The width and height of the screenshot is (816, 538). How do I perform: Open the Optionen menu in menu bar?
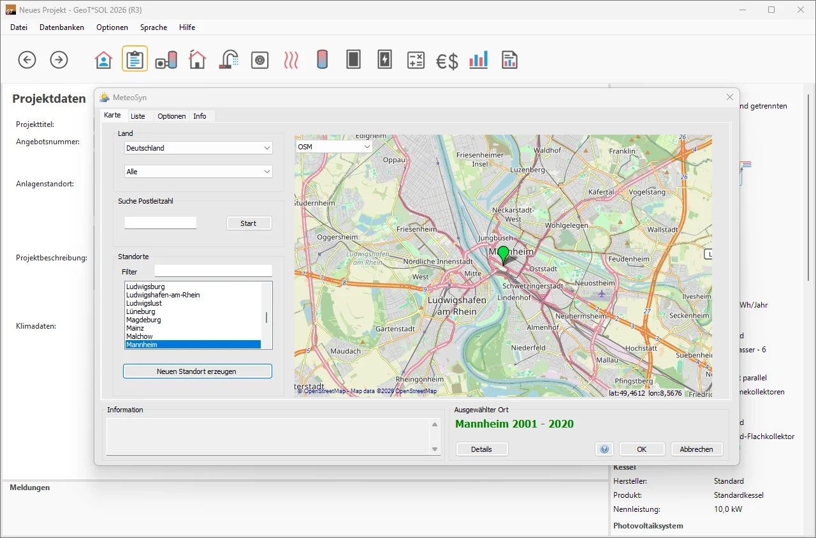click(x=112, y=27)
